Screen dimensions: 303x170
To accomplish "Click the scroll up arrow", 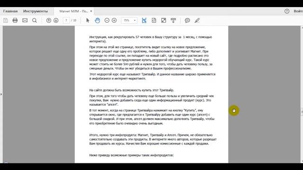I will [302, 28].
